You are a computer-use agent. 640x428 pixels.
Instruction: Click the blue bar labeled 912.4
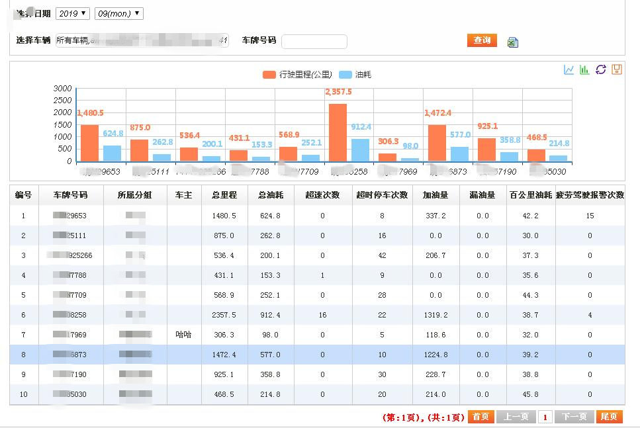(x=361, y=150)
